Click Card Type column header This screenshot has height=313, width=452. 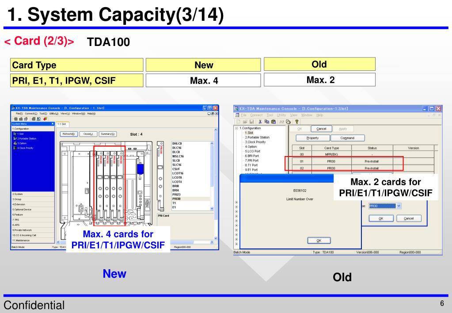pos(331,148)
